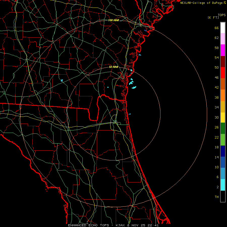Image resolution: width=227 pixels, height=227 pixels.
Task: Click the 50 NMI range ring label
Action: coord(113,67)
